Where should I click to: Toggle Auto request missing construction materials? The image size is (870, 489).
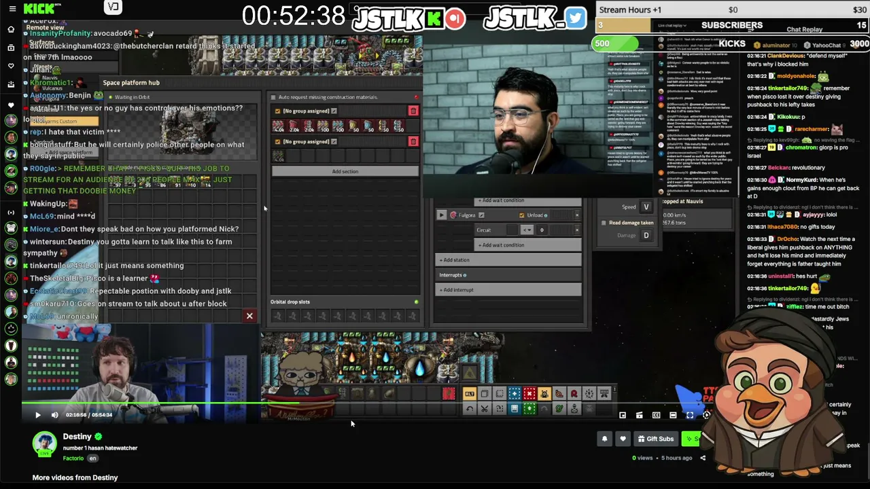[x=273, y=97]
